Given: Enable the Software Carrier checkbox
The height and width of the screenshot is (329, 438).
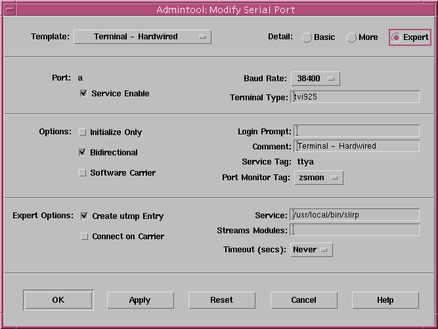Looking at the screenshot, I should [x=83, y=173].
